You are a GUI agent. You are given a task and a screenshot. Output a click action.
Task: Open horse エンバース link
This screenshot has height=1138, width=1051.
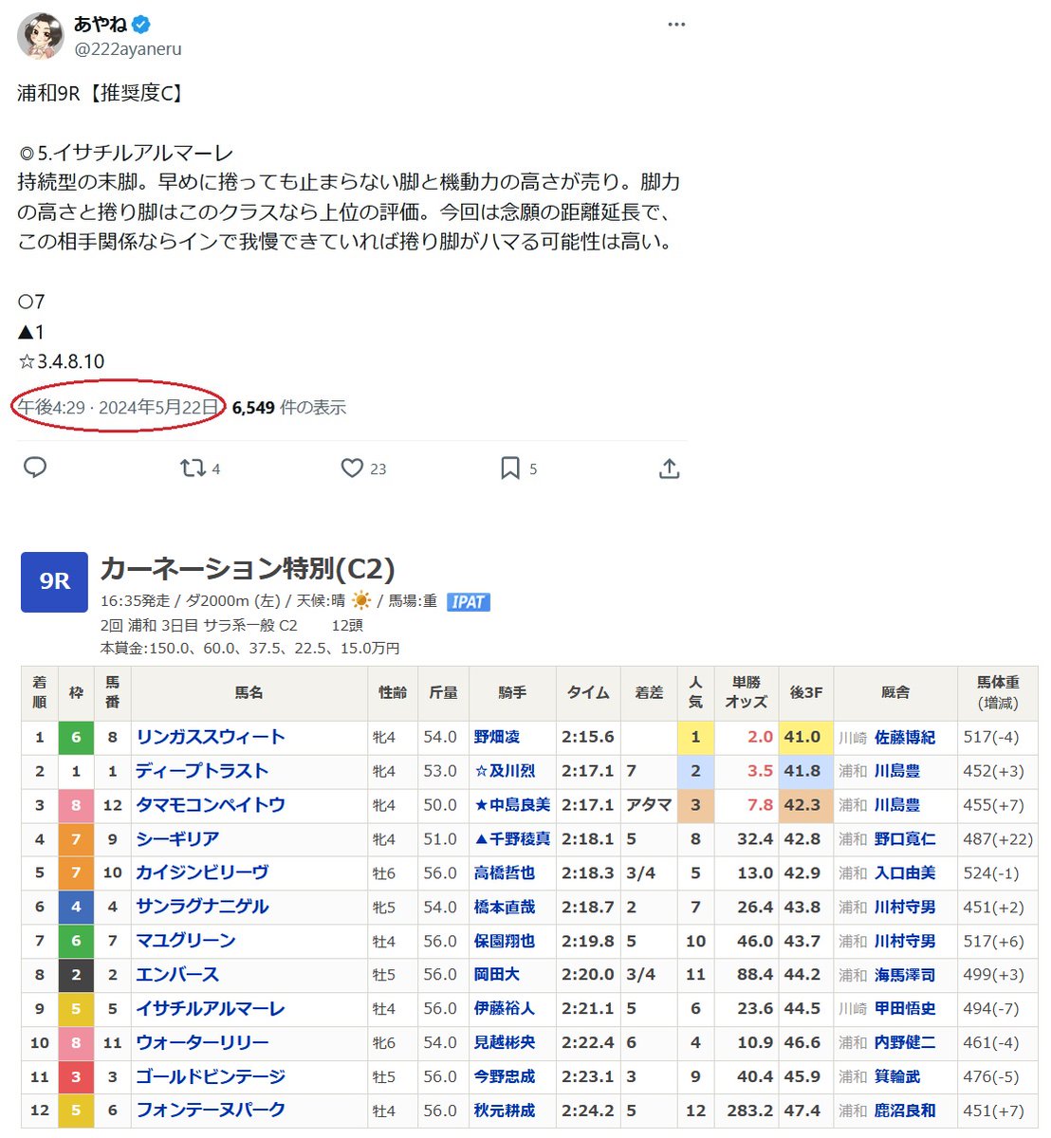pos(177,975)
